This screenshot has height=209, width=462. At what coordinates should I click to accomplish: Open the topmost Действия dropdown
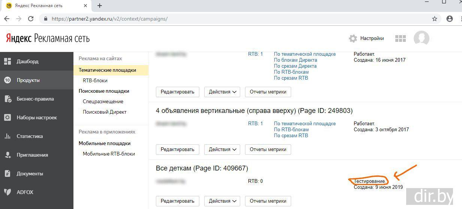click(223, 92)
